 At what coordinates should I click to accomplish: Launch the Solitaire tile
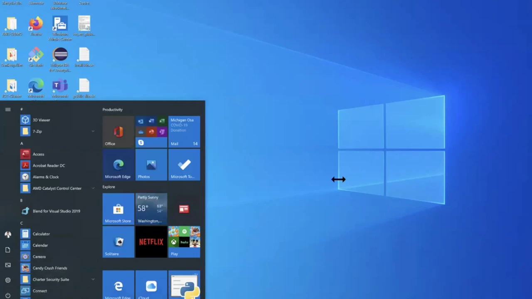[x=118, y=242]
